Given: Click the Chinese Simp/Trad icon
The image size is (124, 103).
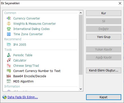Looking at the screenshot, I should [x=9, y=65].
